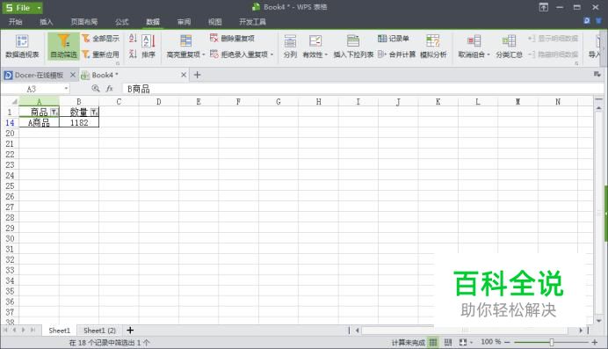
Task: Select cell containing 1182
Action: pyautogui.click(x=79, y=122)
